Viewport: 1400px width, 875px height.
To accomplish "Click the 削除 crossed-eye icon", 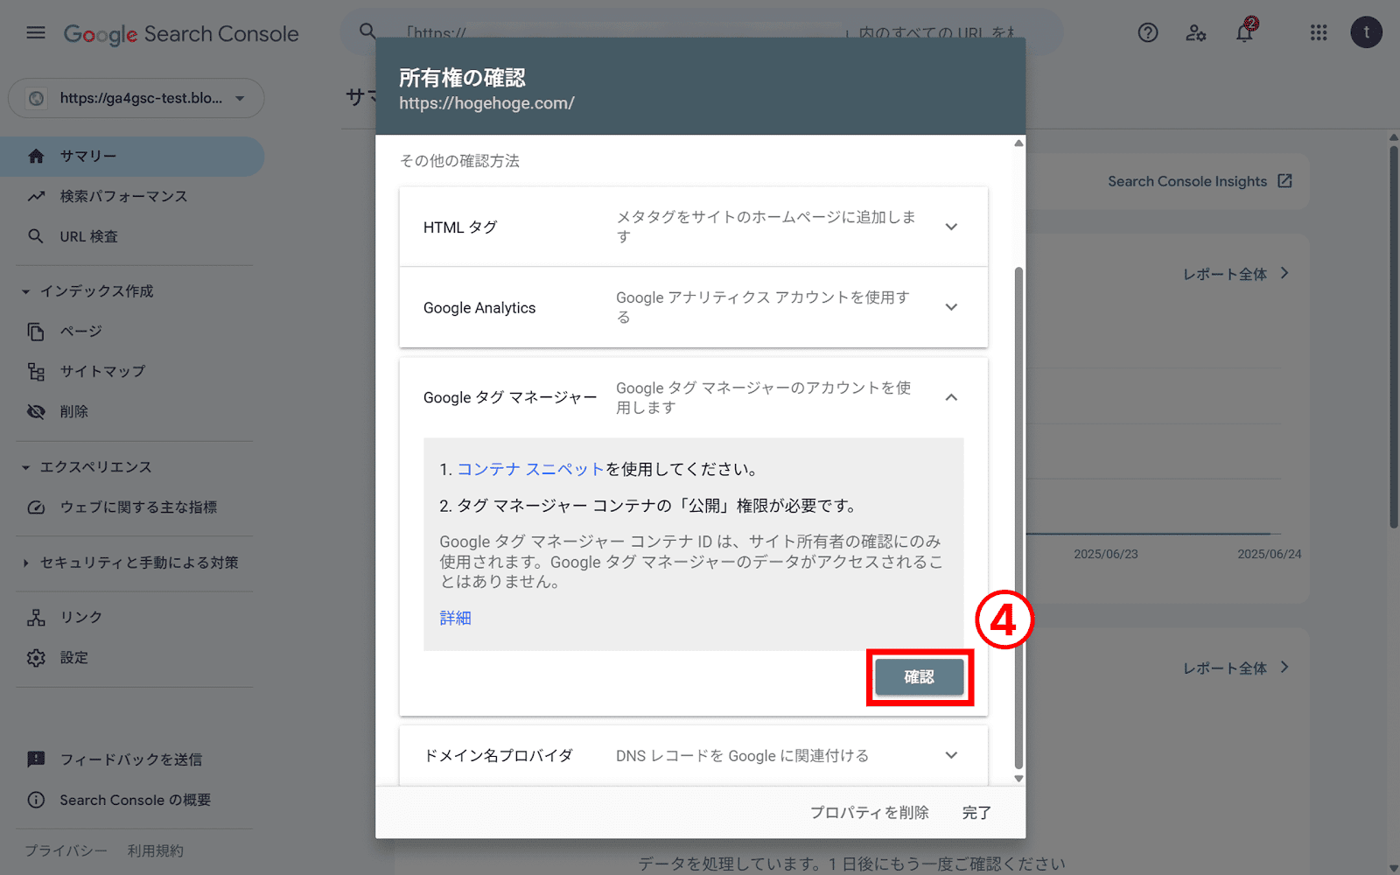I will tap(35, 411).
